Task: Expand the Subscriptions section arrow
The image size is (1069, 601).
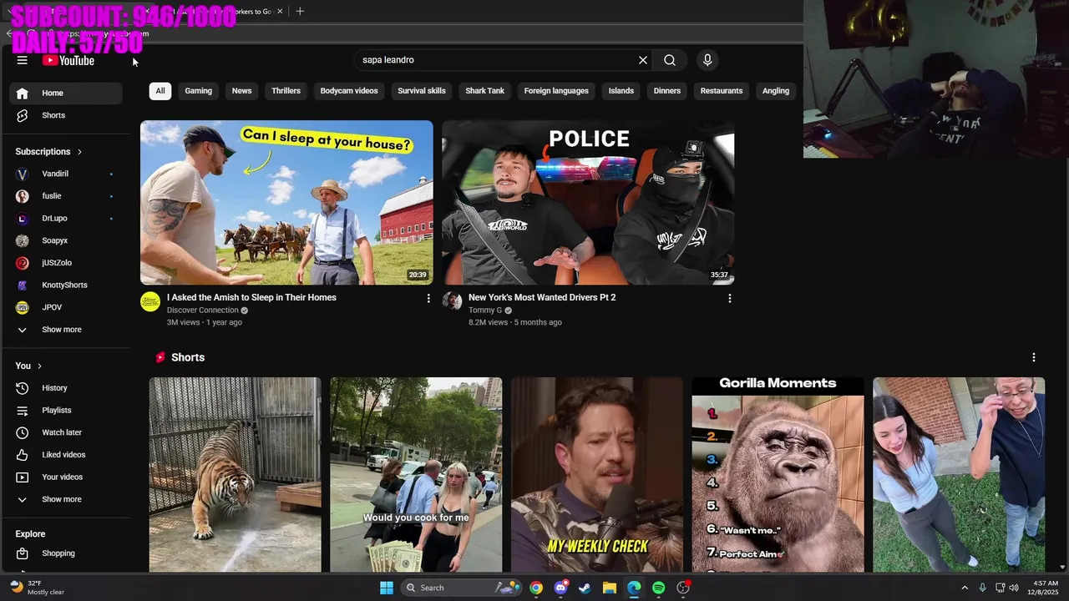Action: pos(79,152)
